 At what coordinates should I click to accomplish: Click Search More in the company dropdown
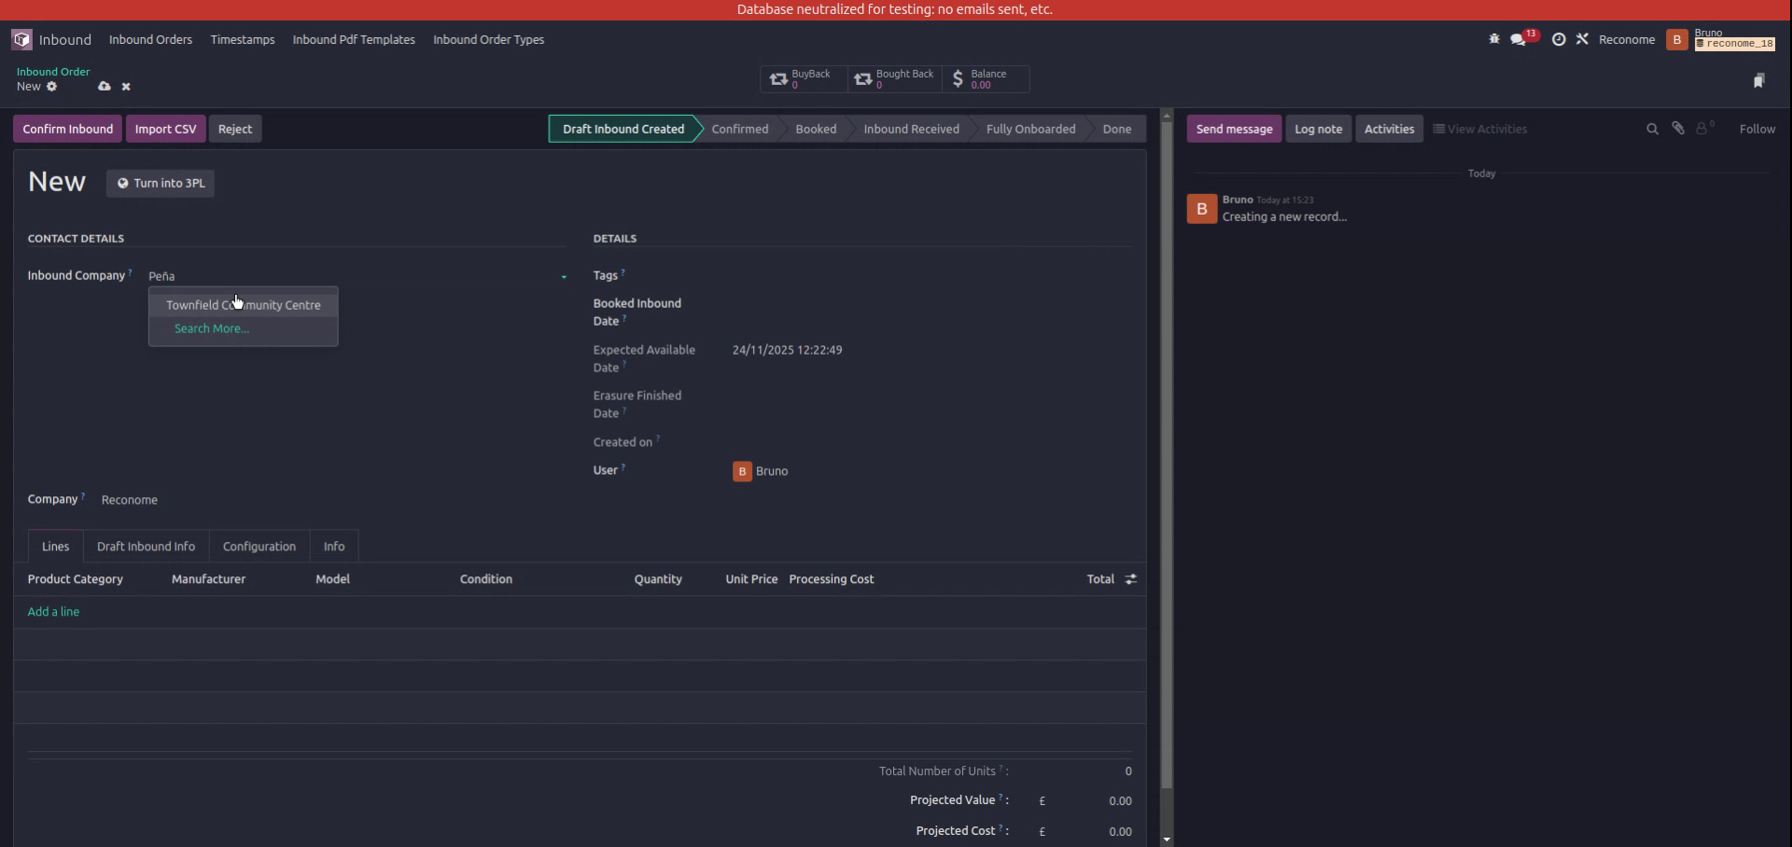click(210, 328)
